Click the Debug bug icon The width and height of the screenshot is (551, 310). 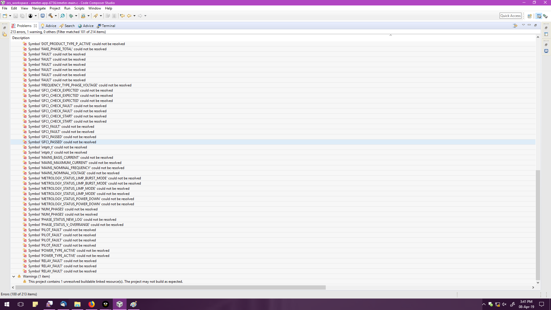[x=71, y=16]
